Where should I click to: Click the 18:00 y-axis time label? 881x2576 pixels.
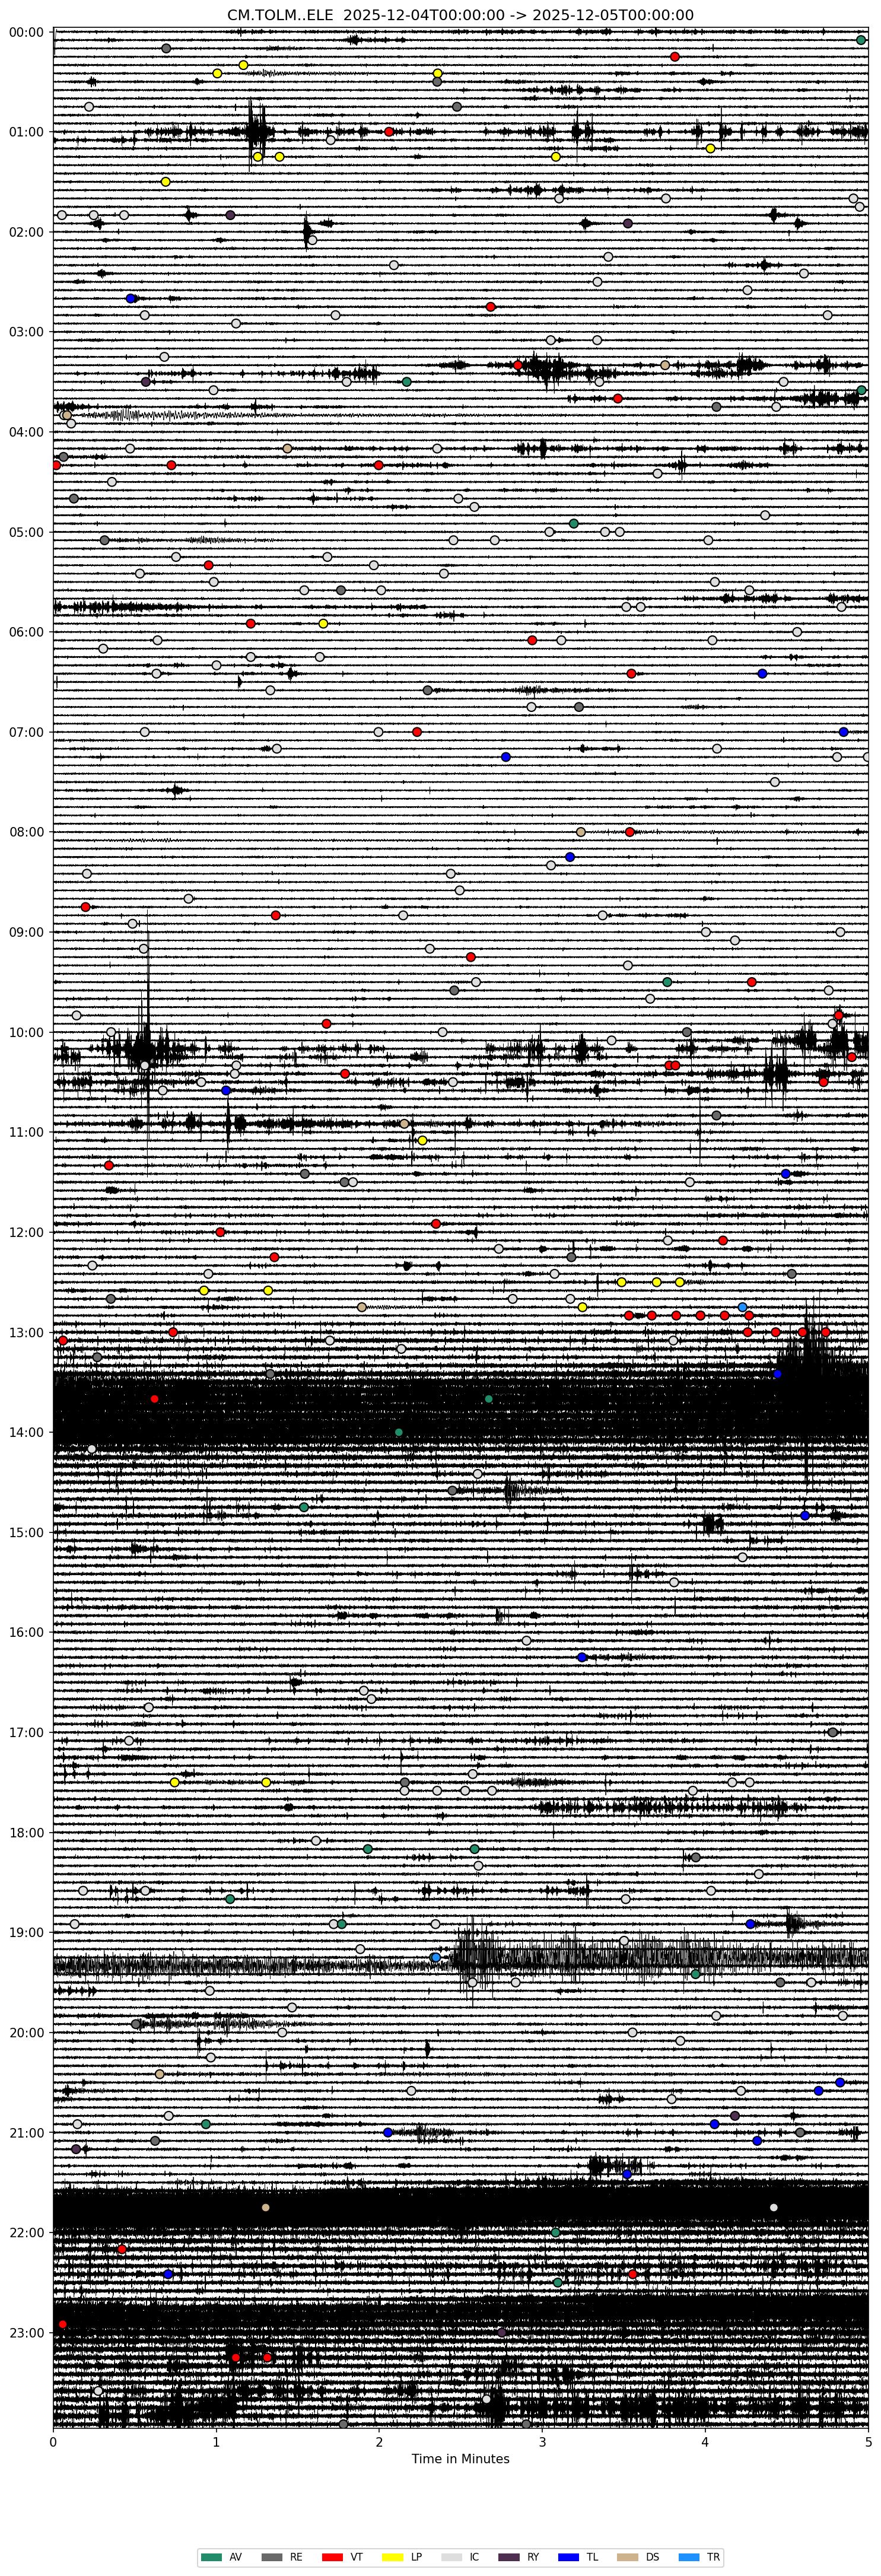(26, 1832)
